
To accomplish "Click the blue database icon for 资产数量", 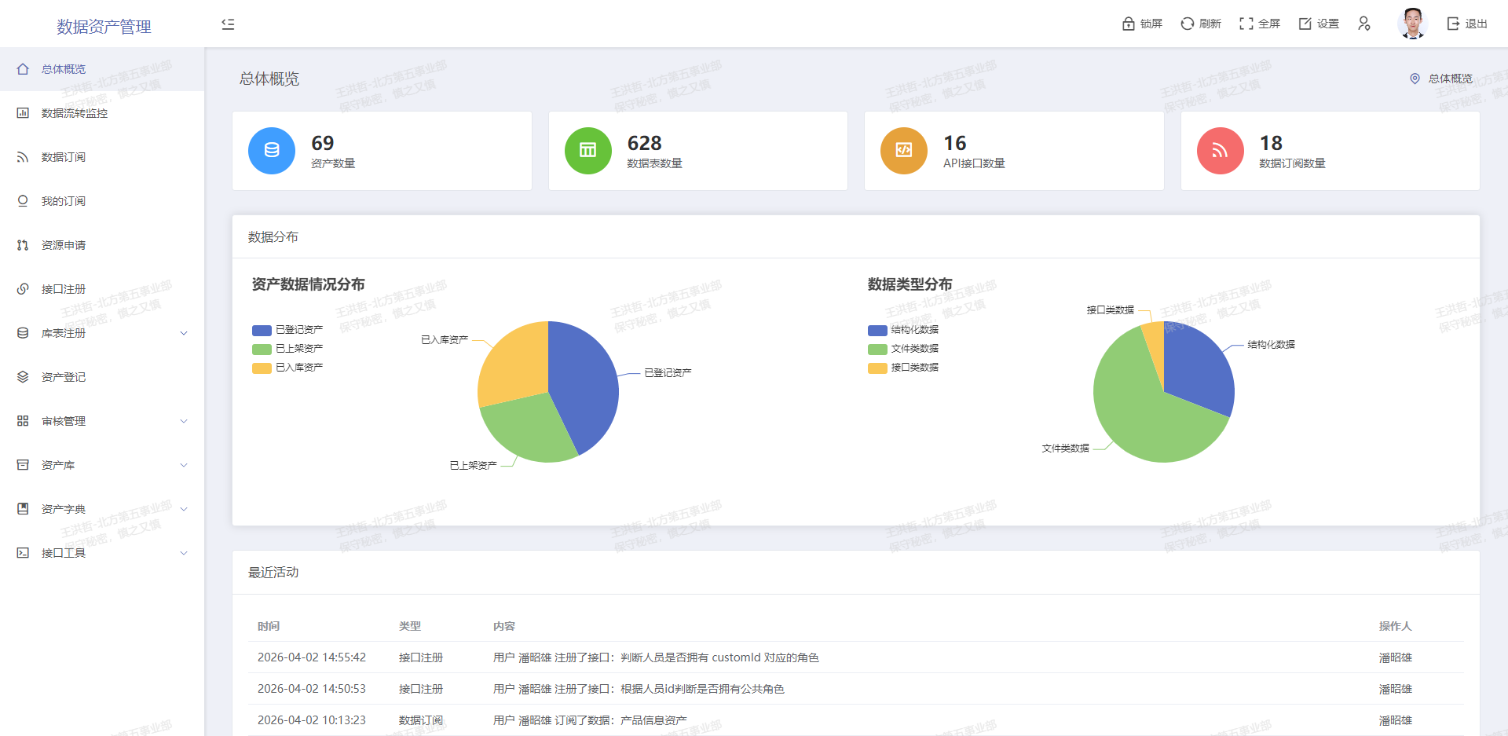I will point(272,151).
